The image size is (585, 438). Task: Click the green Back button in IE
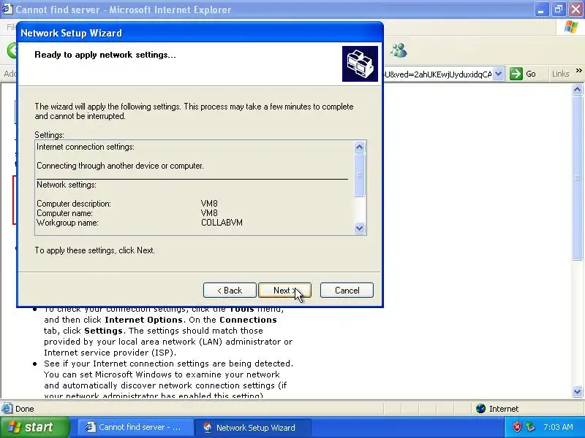(12, 50)
